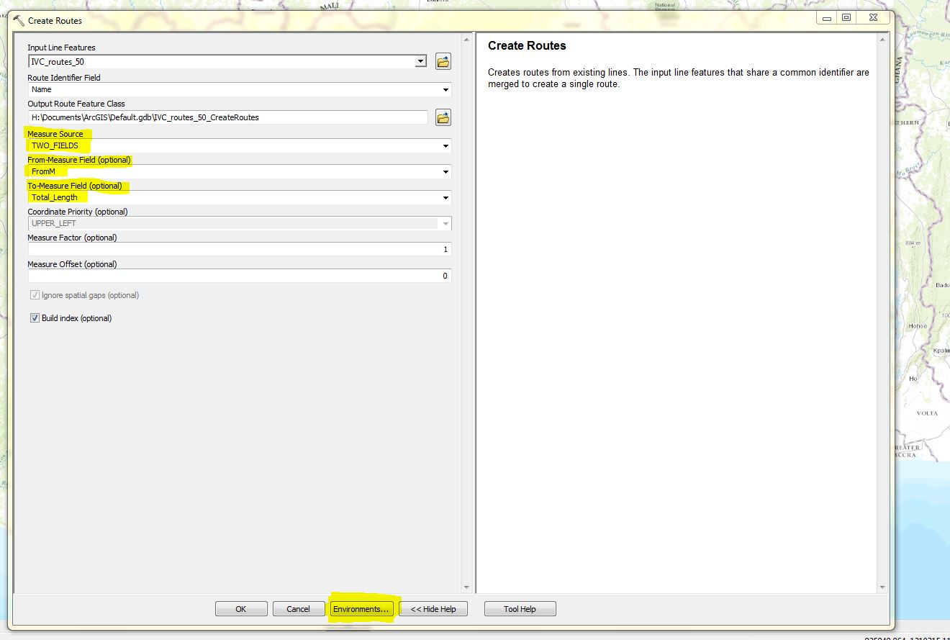Maximize the Create Routes dialog
950x640 pixels.
(846, 18)
